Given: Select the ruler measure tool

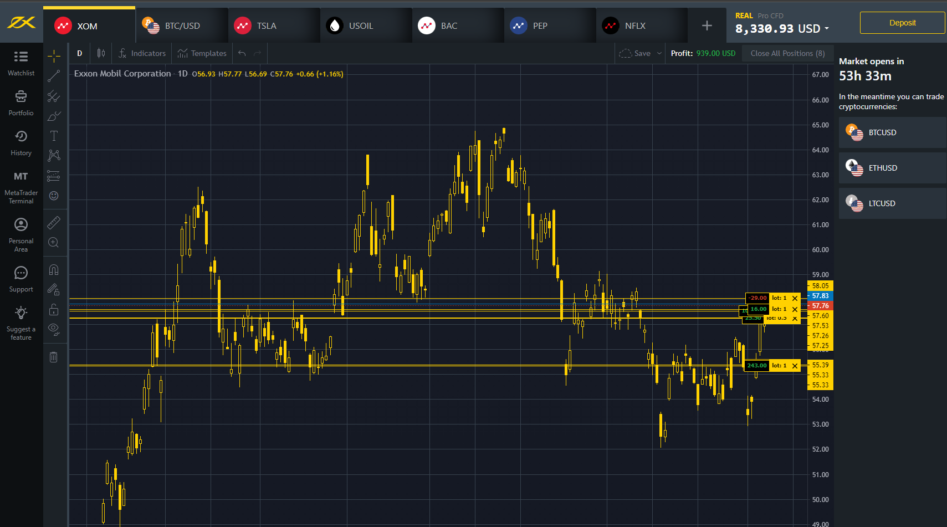Looking at the screenshot, I should 54,223.
